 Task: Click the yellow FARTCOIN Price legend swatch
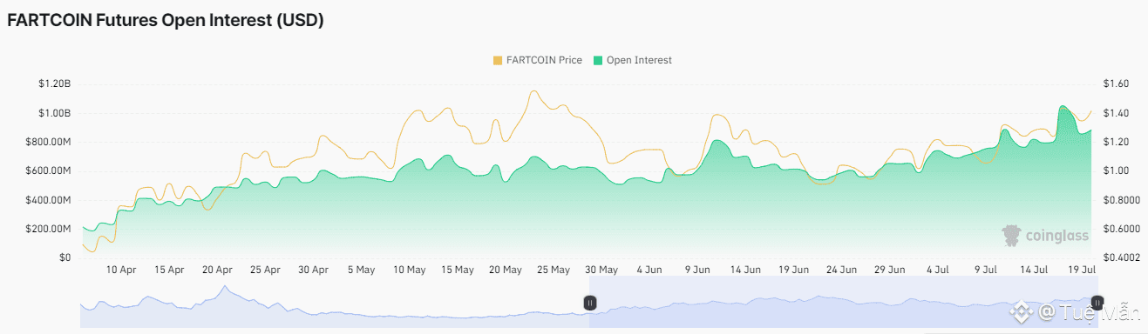pos(498,60)
